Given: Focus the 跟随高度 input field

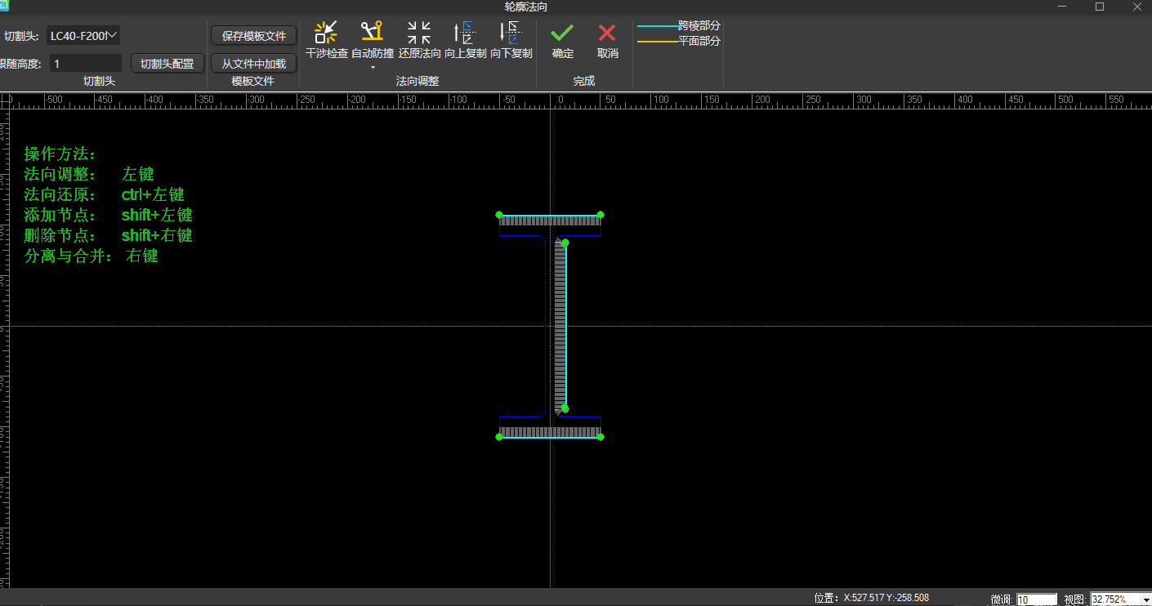Looking at the screenshot, I should pos(86,63).
